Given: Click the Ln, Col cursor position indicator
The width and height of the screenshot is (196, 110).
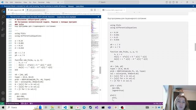Looking at the screenshot, I should [158, 104].
